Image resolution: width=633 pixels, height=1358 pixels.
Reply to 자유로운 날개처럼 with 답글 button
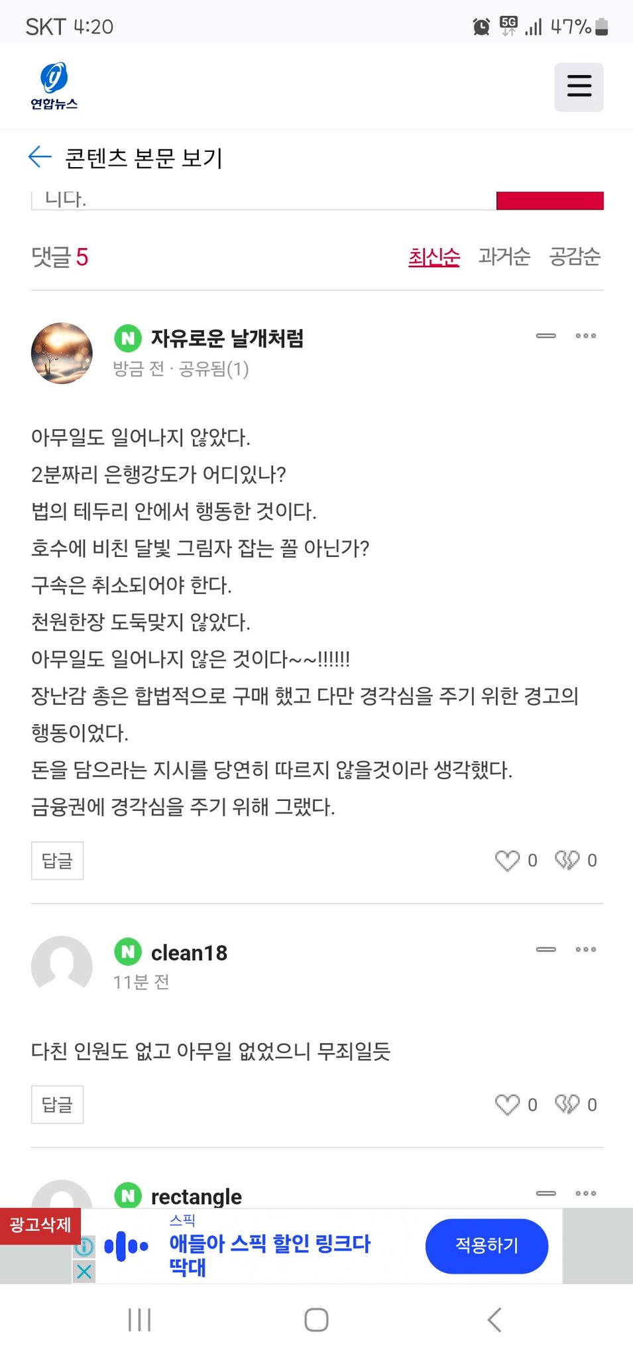(x=57, y=861)
